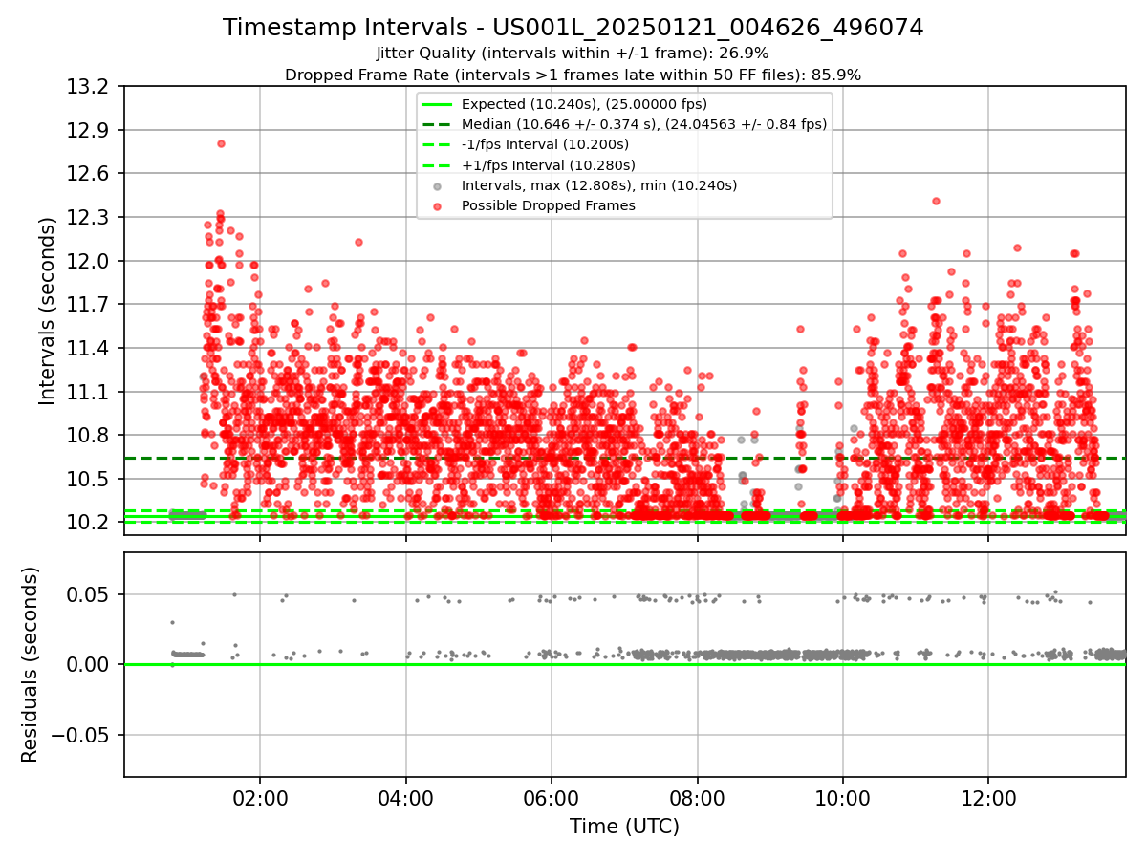Screen dimensions: 1147x860
Task: Click the '13.2' y-axis tick label
Action: click(89, 87)
